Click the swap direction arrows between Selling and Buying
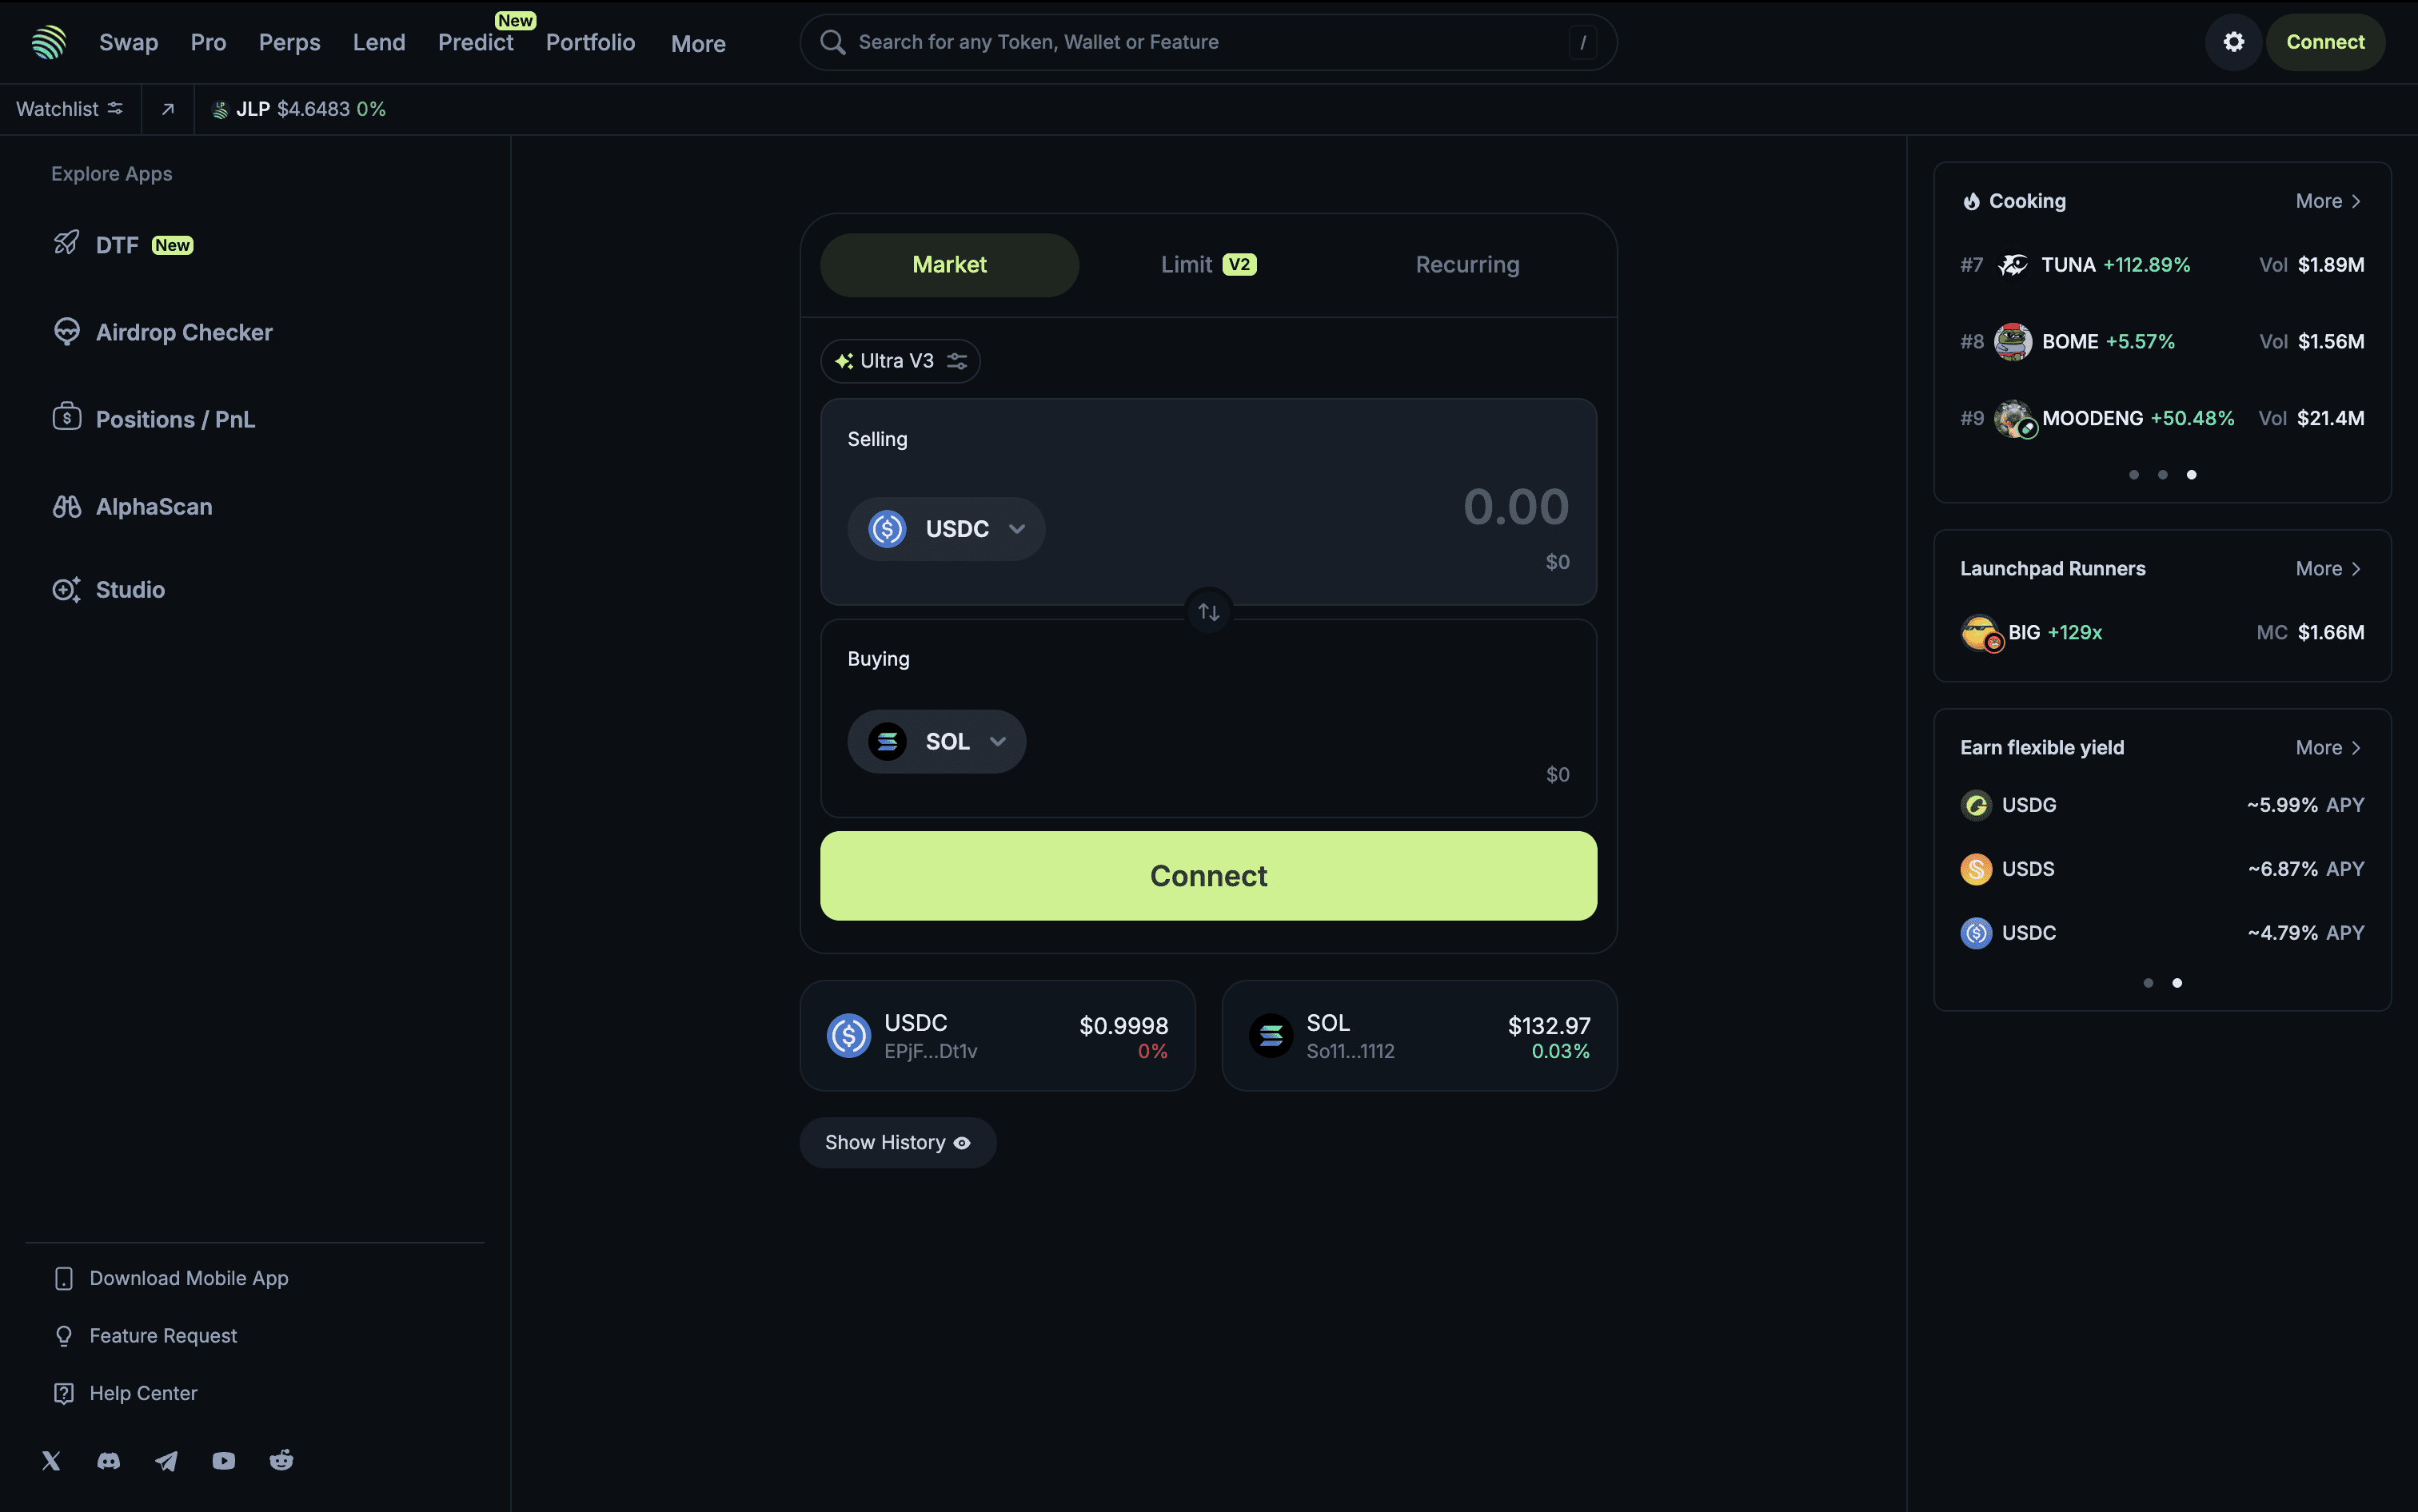 click(x=1207, y=610)
